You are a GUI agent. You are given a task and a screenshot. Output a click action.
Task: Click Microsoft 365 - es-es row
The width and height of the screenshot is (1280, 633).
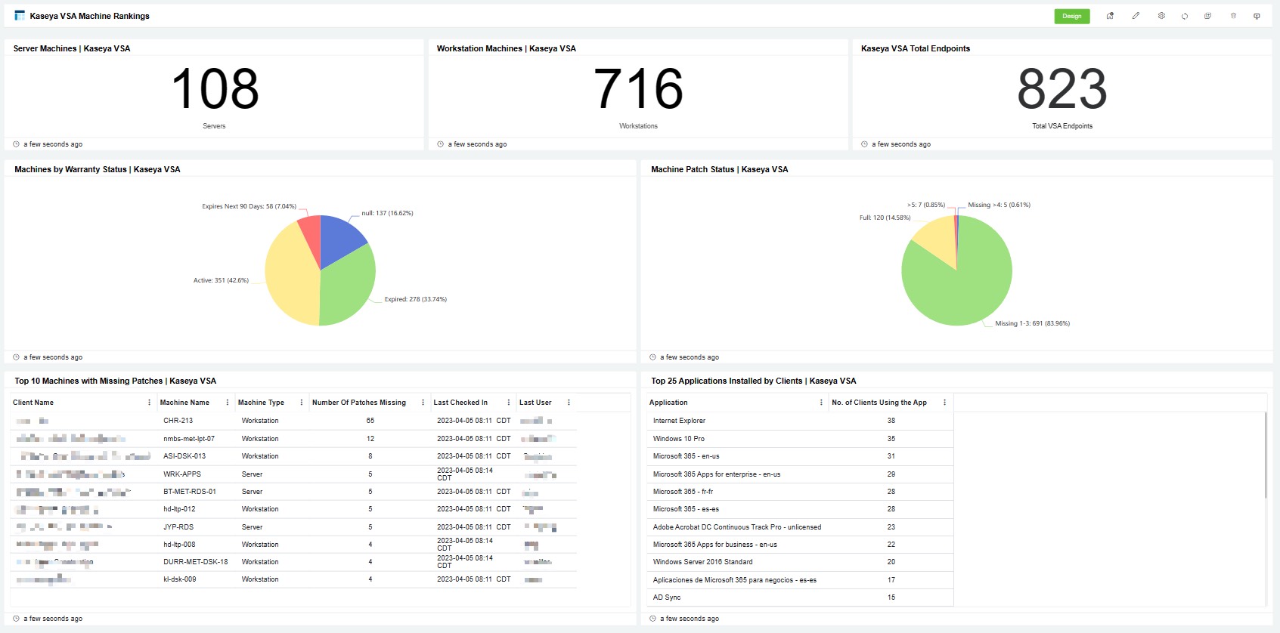[800, 509]
